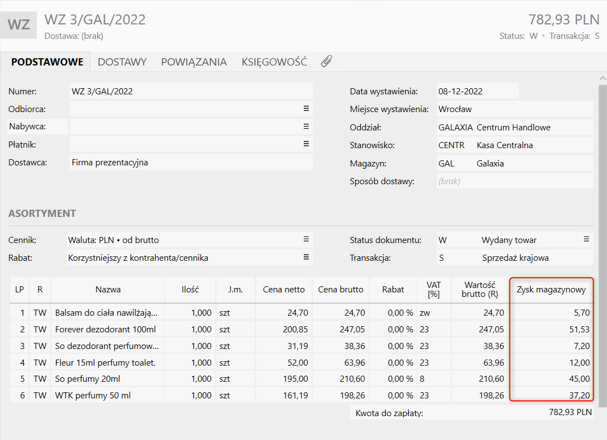Expand the Cennik price list menu

(306, 240)
